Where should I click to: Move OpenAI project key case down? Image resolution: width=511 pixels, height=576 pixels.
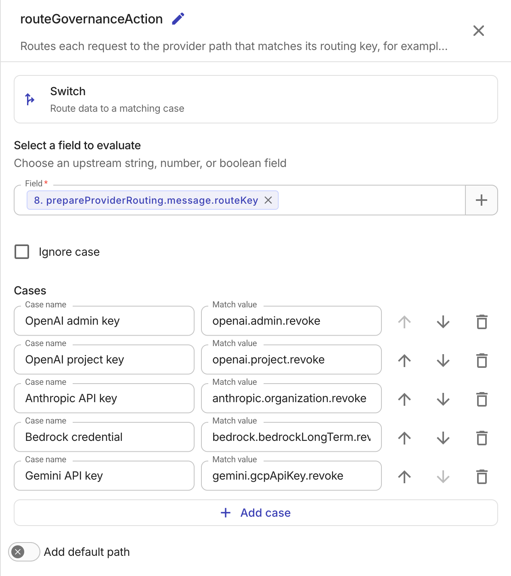click(443, 360)
